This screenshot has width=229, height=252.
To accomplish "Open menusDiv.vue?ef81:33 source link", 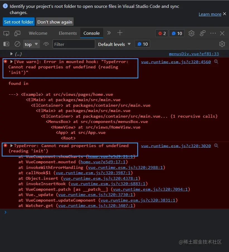I will click(194, 54).
